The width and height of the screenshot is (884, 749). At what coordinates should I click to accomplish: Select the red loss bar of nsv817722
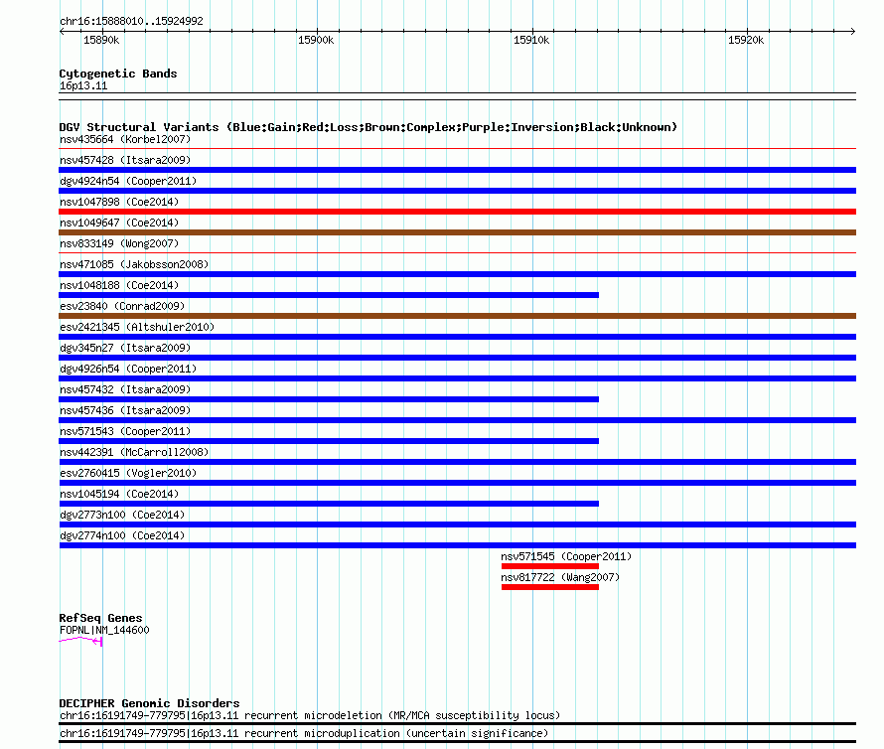tap(549, 587)
